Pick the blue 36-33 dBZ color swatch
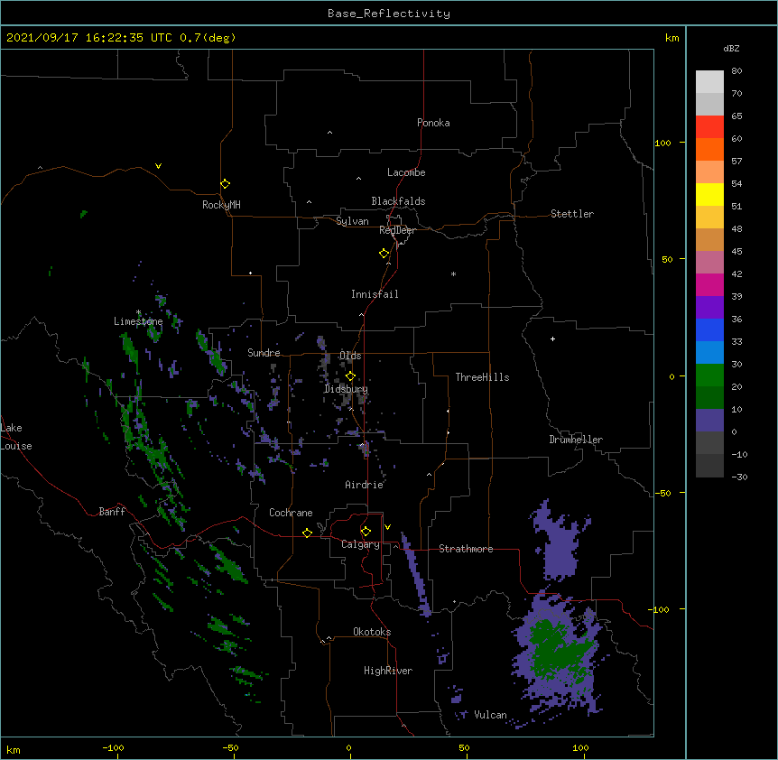This screenshot has width=778, height=760. coord(709,329)
